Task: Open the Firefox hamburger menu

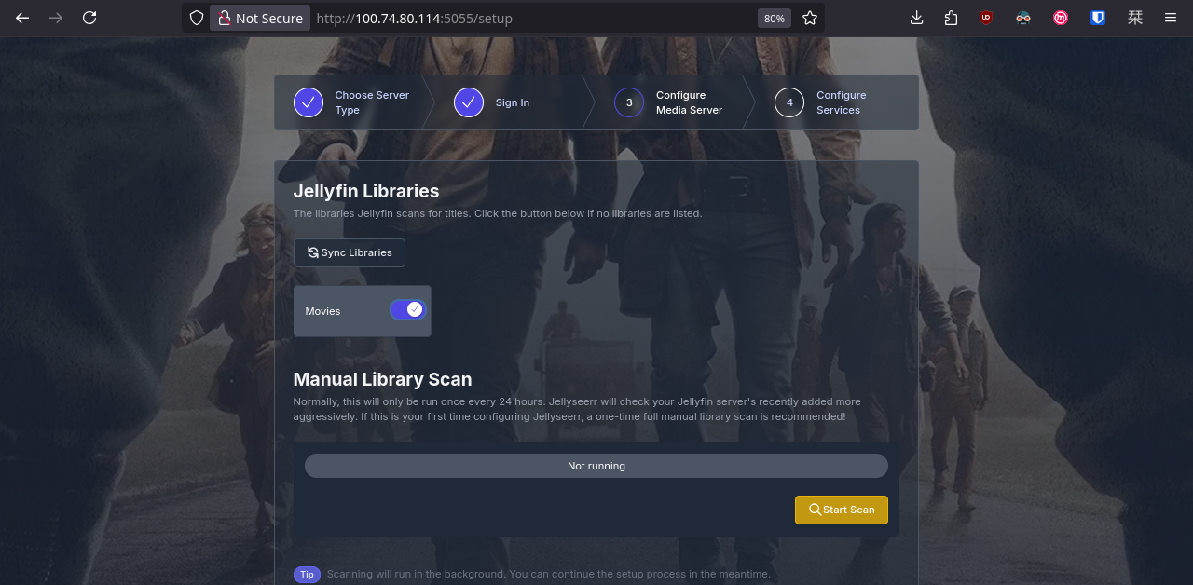Action: pyautogui.click(x=1171, y=18)
